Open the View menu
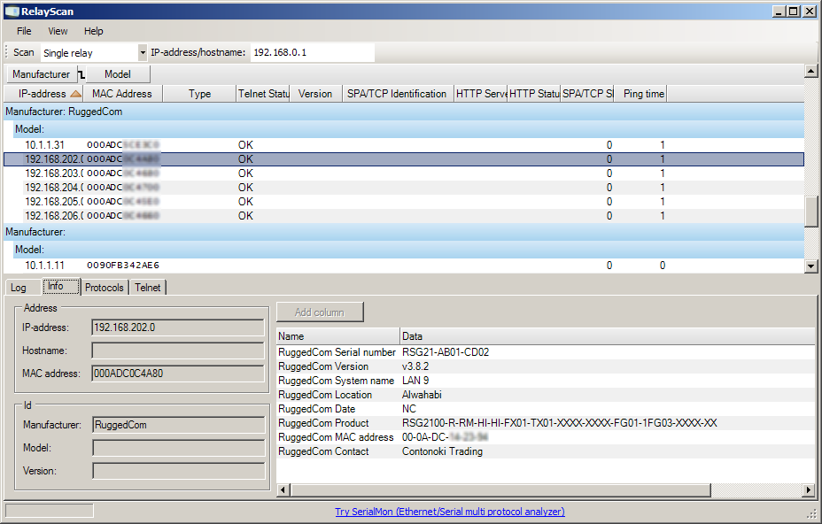822x524 pixels. tap(58, 31)
